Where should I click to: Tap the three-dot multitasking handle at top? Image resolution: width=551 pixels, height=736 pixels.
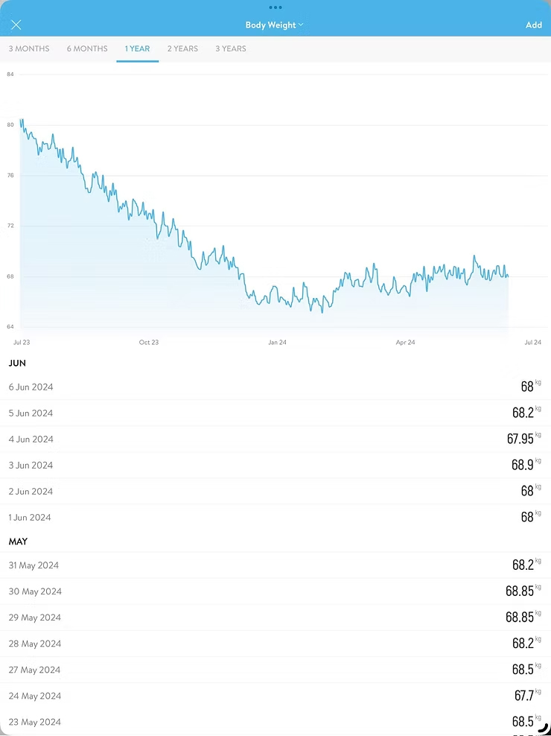(x=275, y=7)
